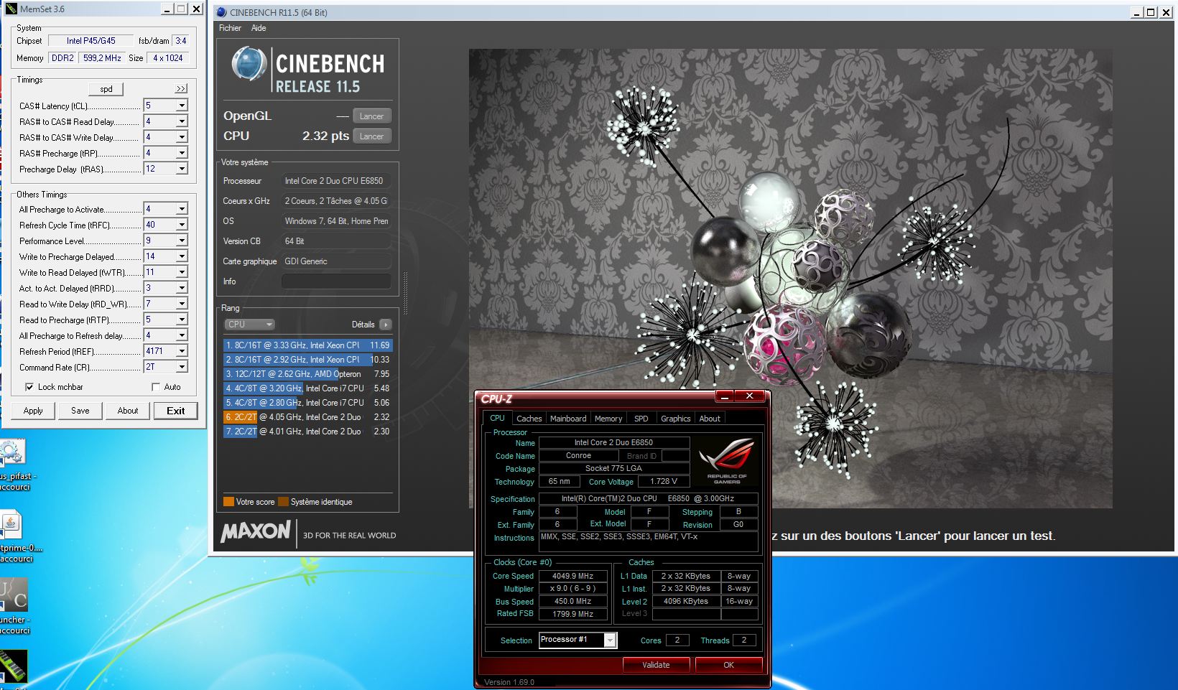Click the Republic of Gamers logo in CPU-Z
Viewport: 1178px width, 690px height.
point(726,461)
